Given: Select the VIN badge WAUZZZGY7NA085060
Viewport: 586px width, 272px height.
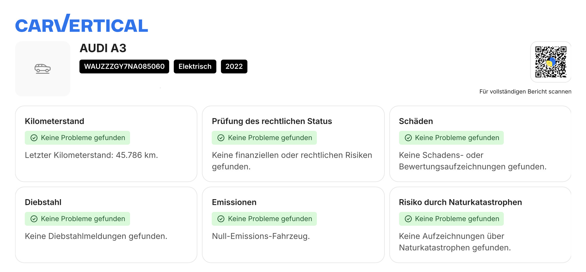Looking at the screenshot, I should pos(124,67).
